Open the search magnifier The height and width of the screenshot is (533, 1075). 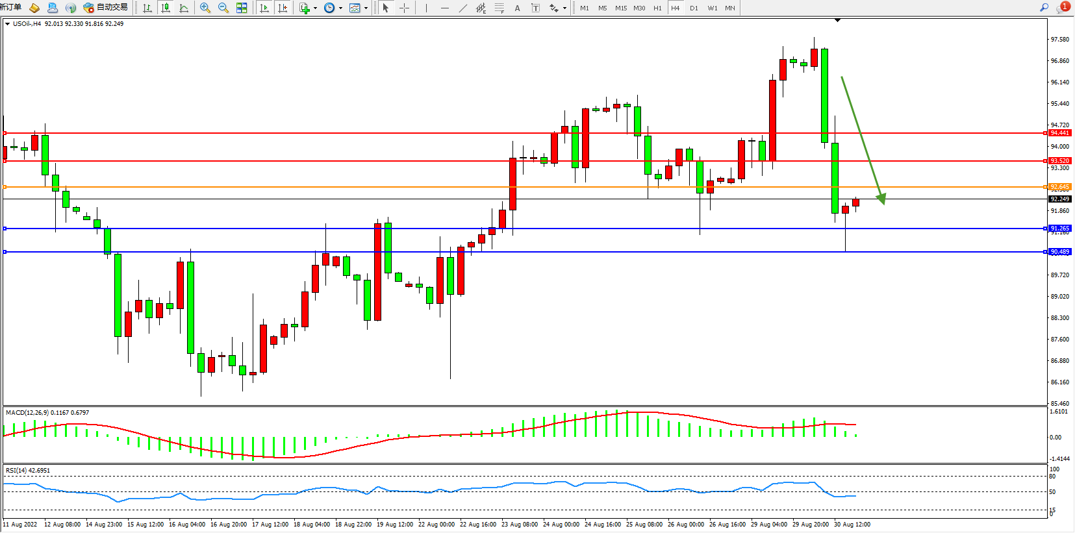(1044, 7)
